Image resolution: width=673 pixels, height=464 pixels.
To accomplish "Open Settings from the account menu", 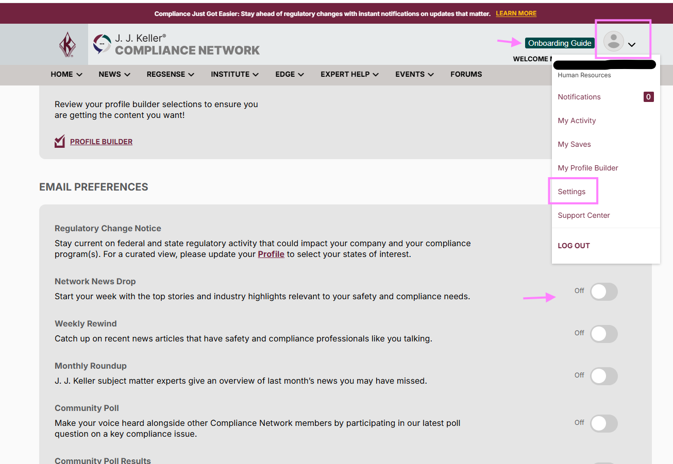I will coord(571,192).
